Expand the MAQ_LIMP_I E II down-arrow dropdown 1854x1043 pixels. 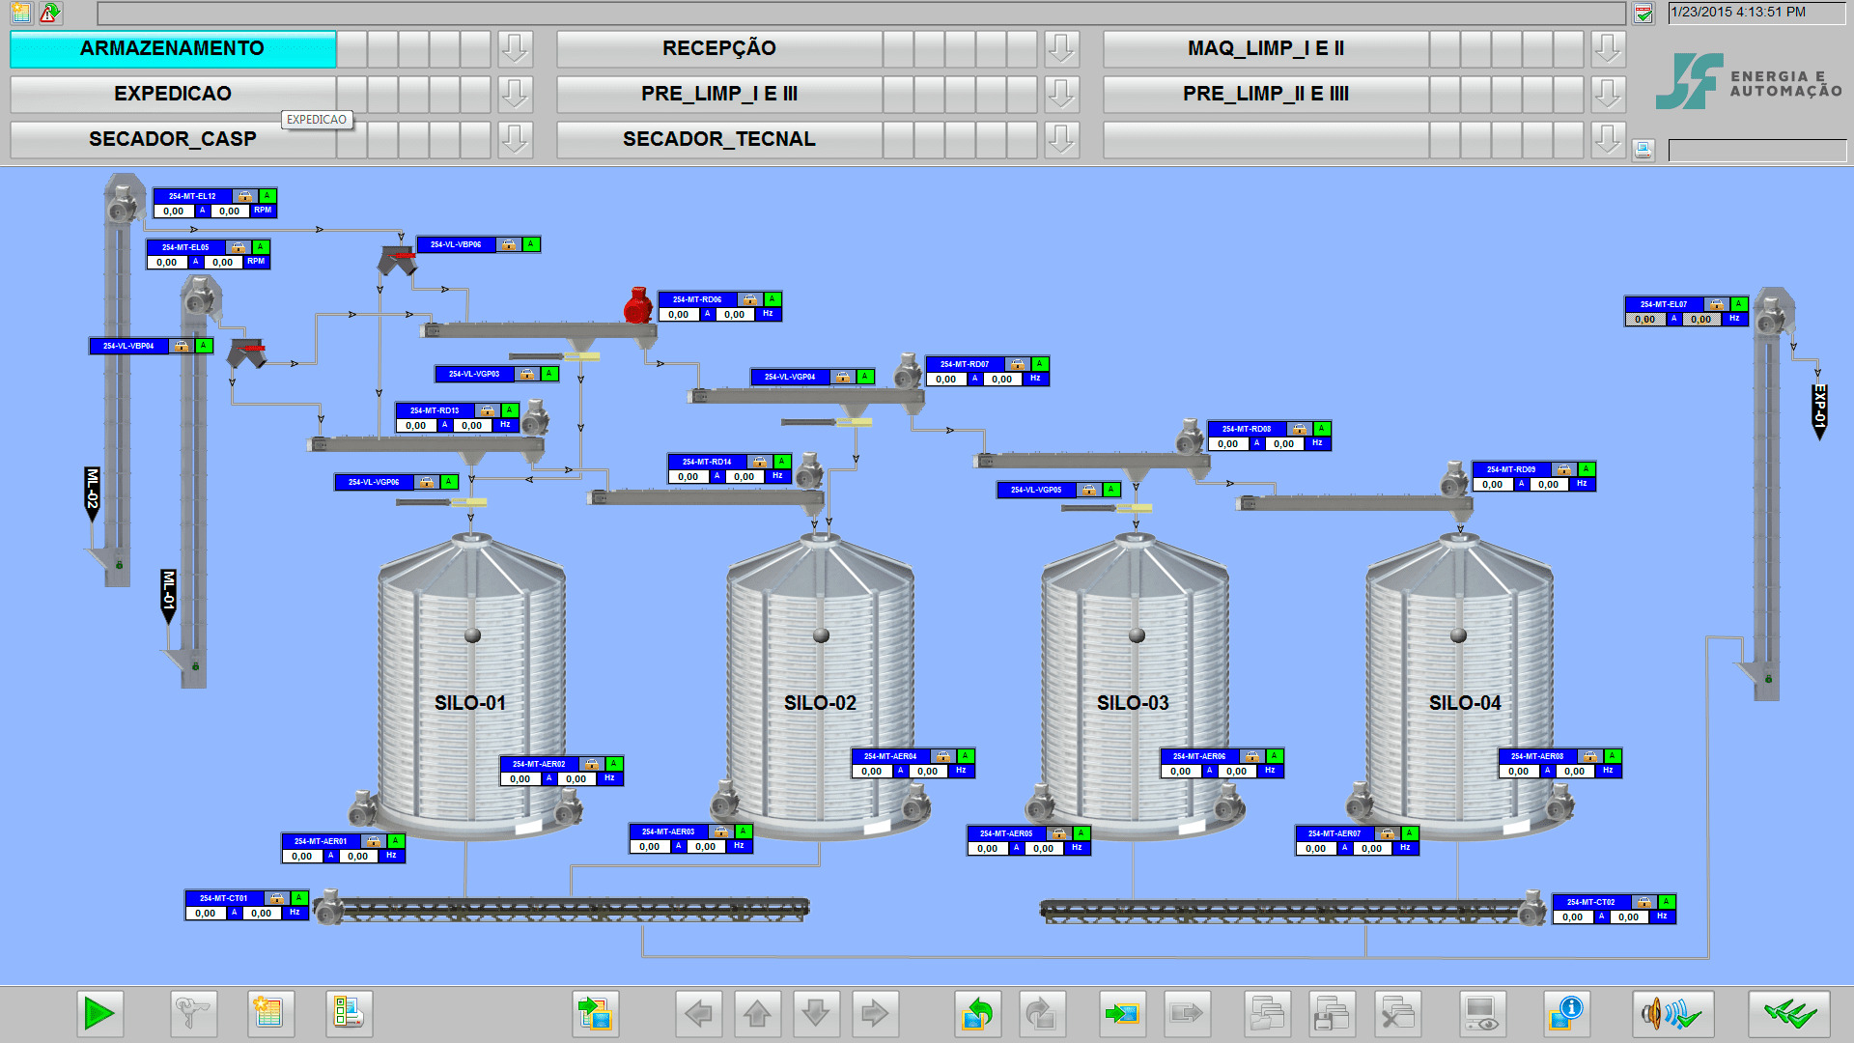[x=1608, y=48]
